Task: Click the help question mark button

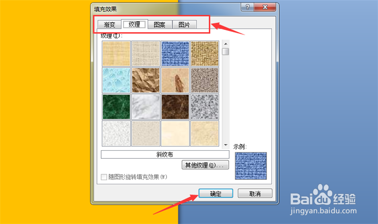Action: click(x=247, y=7)
